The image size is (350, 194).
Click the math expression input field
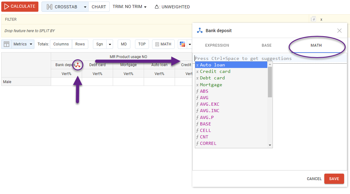(269, 58)
